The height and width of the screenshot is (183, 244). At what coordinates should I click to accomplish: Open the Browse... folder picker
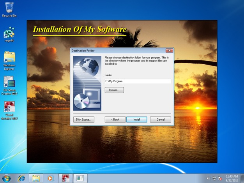tap(114, 90)
